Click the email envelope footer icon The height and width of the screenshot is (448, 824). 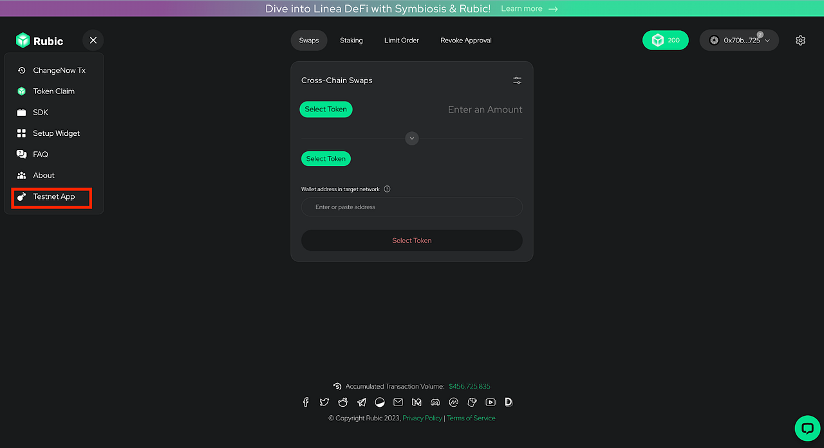click(398, 402)
